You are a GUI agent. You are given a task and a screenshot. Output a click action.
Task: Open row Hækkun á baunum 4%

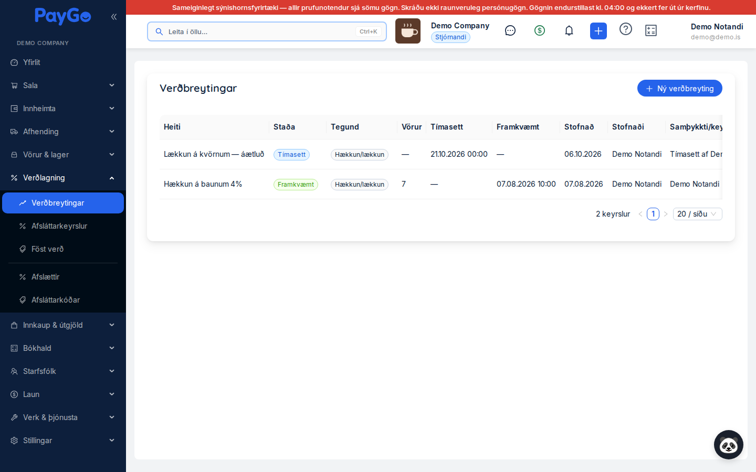coord(441,184)
